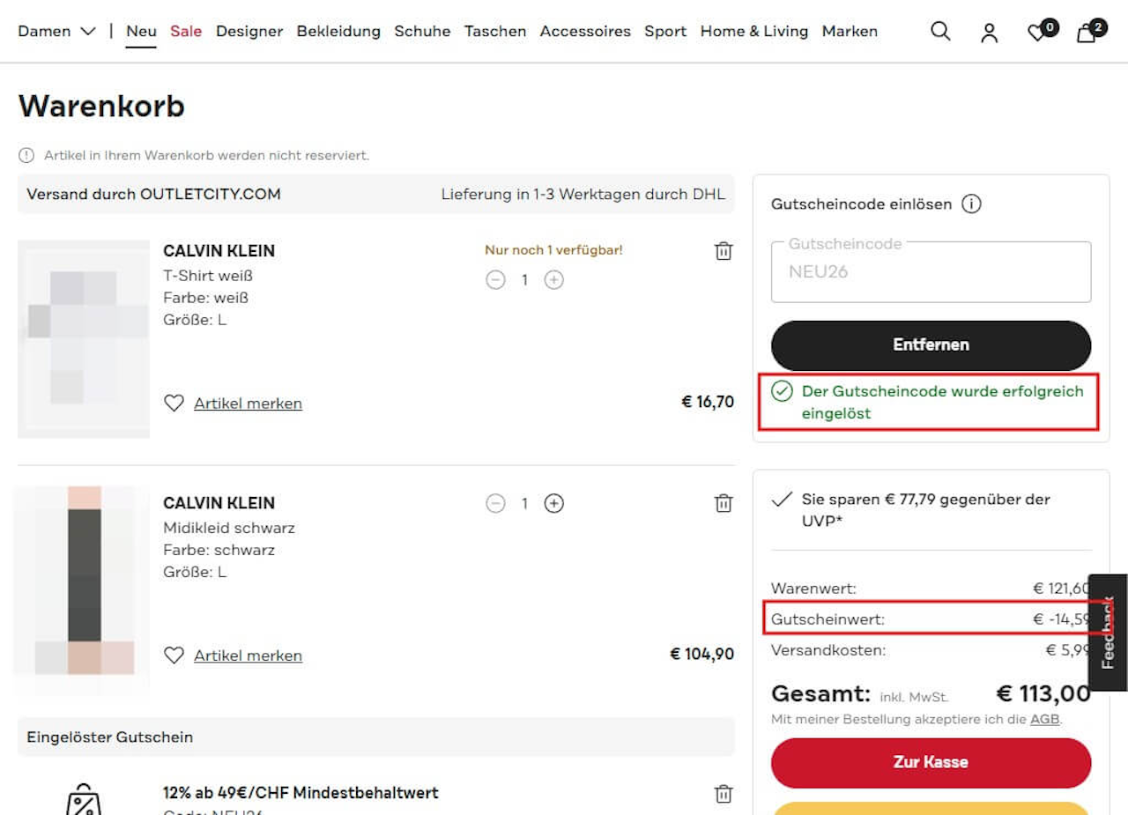This screenshot has height=815, width=1128.
Task: Click the info icon next to Gutscheincode einlösen
Action: pos(971,204)
